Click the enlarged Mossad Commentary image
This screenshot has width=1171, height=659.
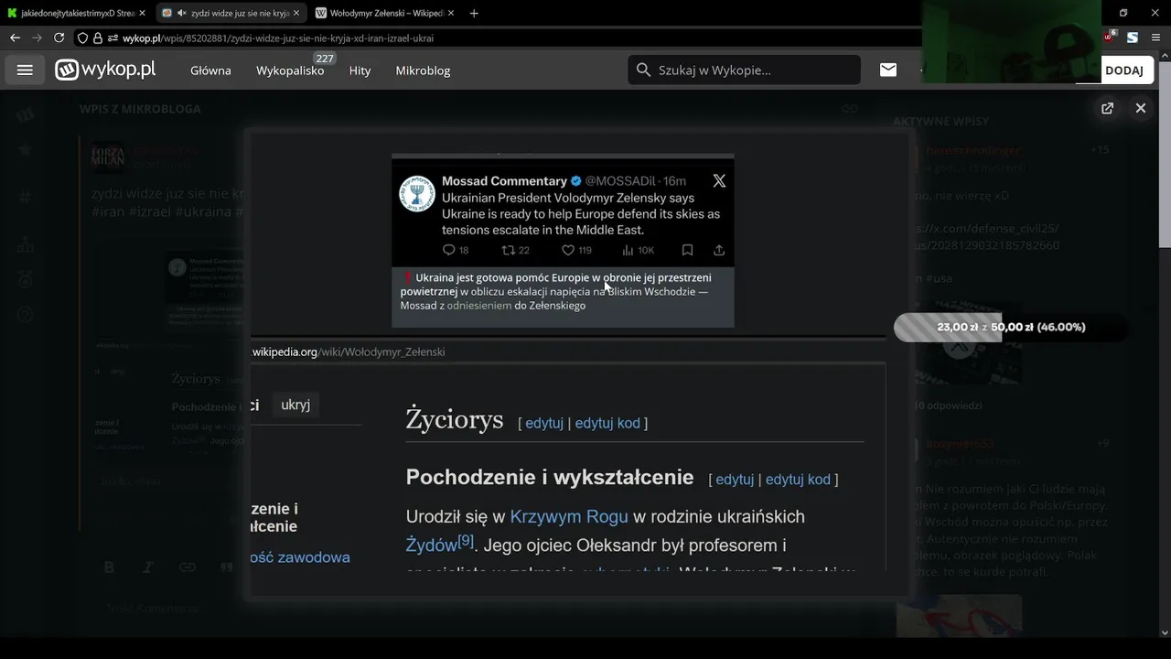563,240
